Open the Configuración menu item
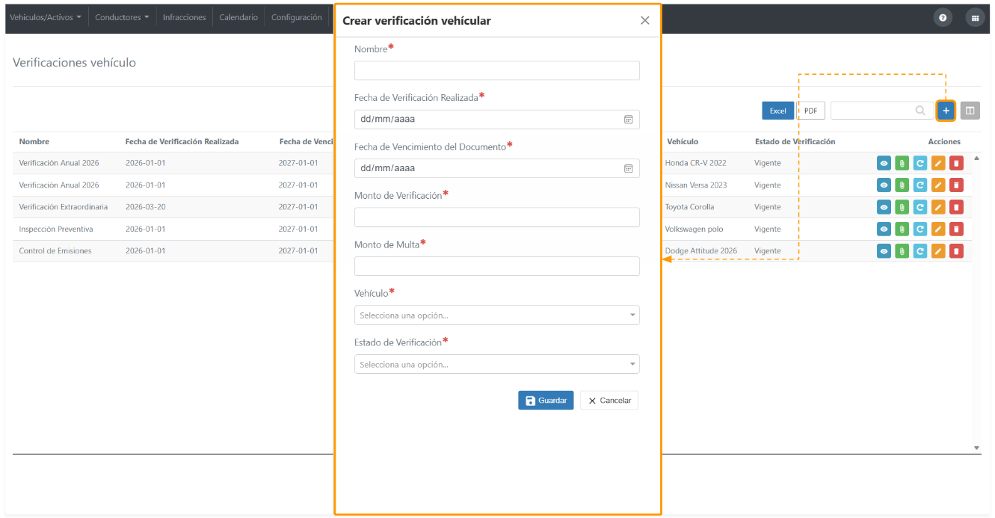The width and height of the screenshot is (995, 518). click(x=297, y=17)
